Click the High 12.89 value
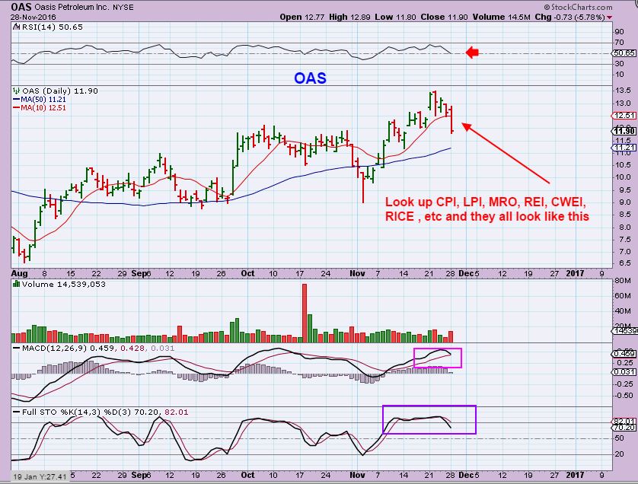Image resolution: width=638 pixels, height=484 pixels. click(350, 17)
